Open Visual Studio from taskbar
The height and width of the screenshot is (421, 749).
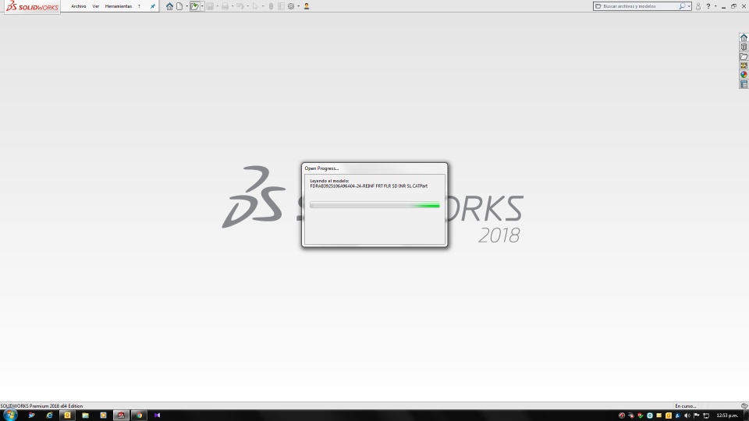(x=157, y=416)
